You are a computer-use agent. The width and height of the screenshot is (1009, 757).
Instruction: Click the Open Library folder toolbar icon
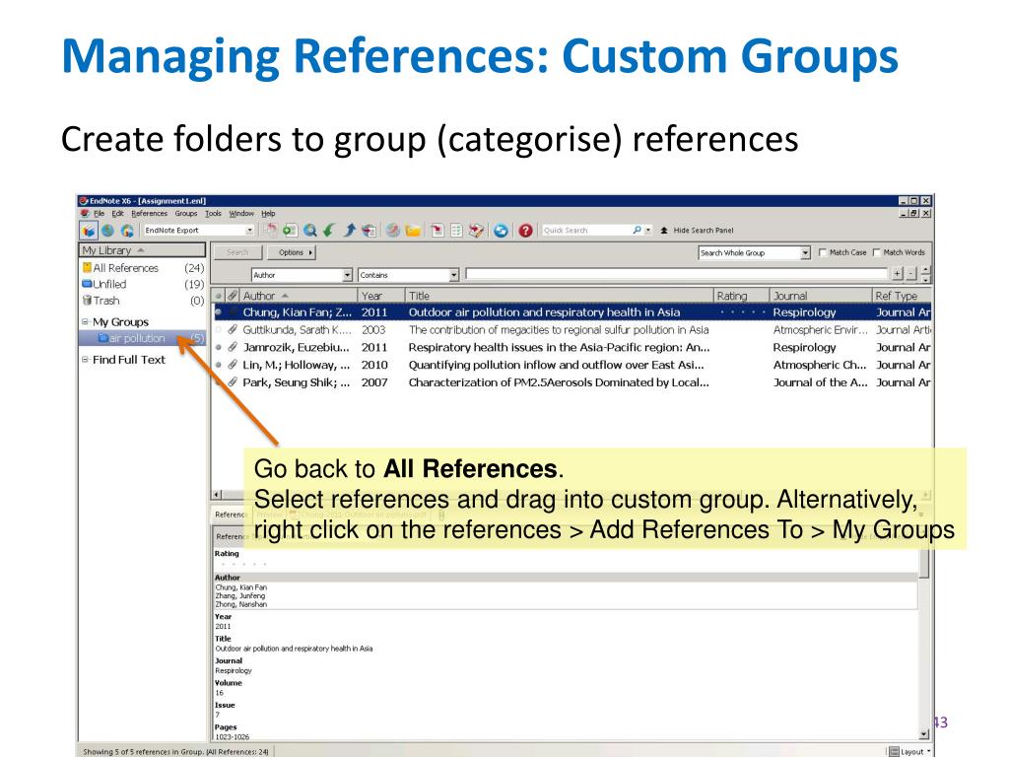coord(414,231)
